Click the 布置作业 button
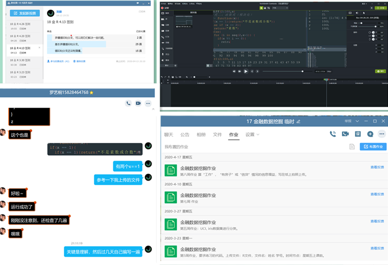The image size is (388, 265). (373, 147)
